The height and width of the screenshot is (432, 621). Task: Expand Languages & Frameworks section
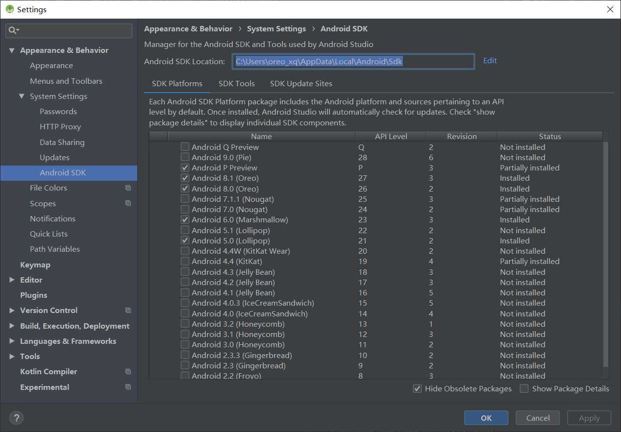click(x=12, y=341)
